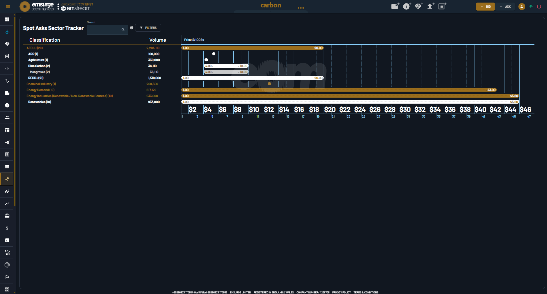Viewport: 547px width, 294px height.
Task: Open the sidebar dollar sign icon
Action: [x=7, y=228]
